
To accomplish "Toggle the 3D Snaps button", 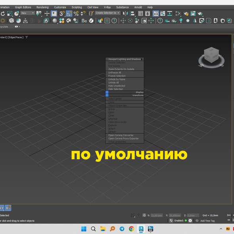I will (x=62, y=13).
